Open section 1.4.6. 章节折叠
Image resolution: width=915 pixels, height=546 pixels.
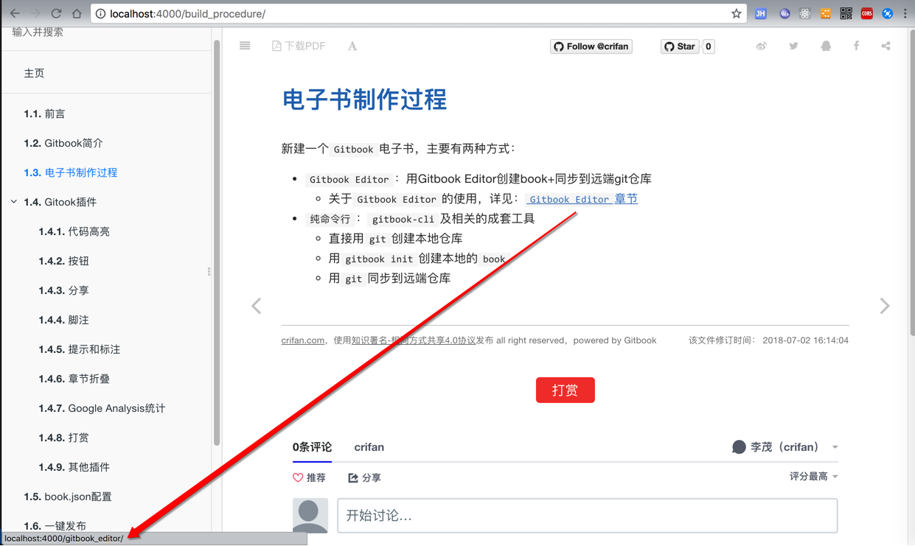pos(74,379)
